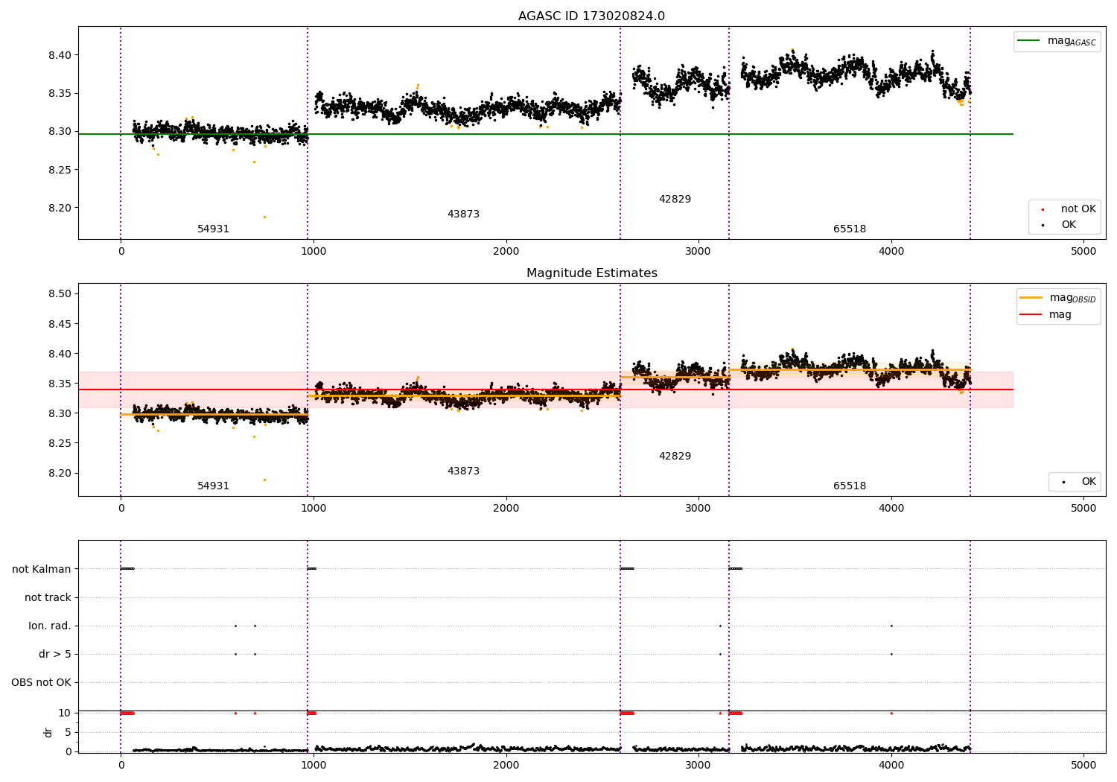Click the 3000 x-tick under the middle plot
Screen dimensions: 1117x782
coord(698,509)
